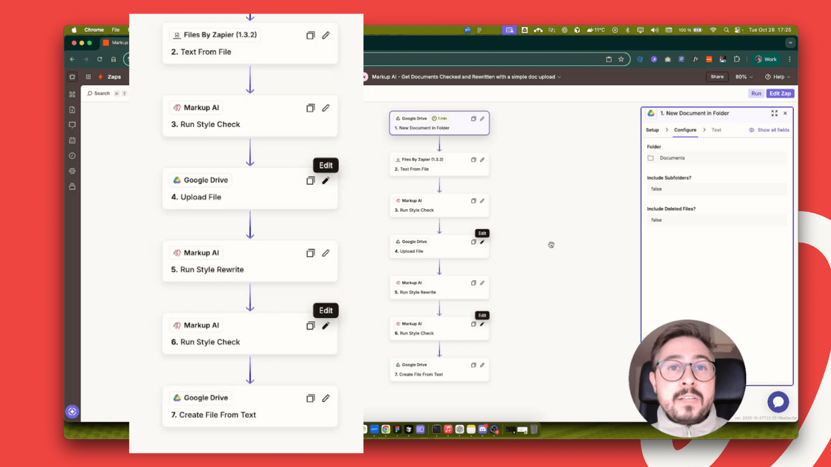The width and height of the screenshot is (831, 467).
Task: Open the settings gear in left sidebar
Action: [72, 171]
